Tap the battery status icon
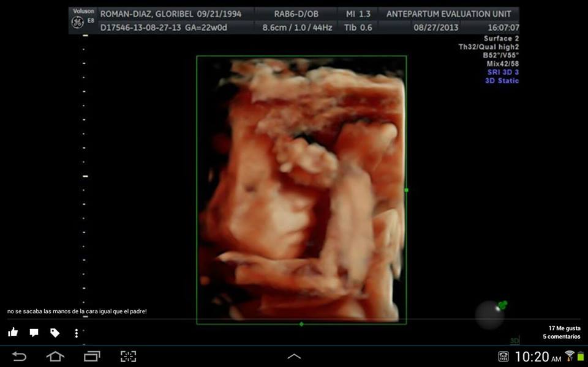 point(581,356)
